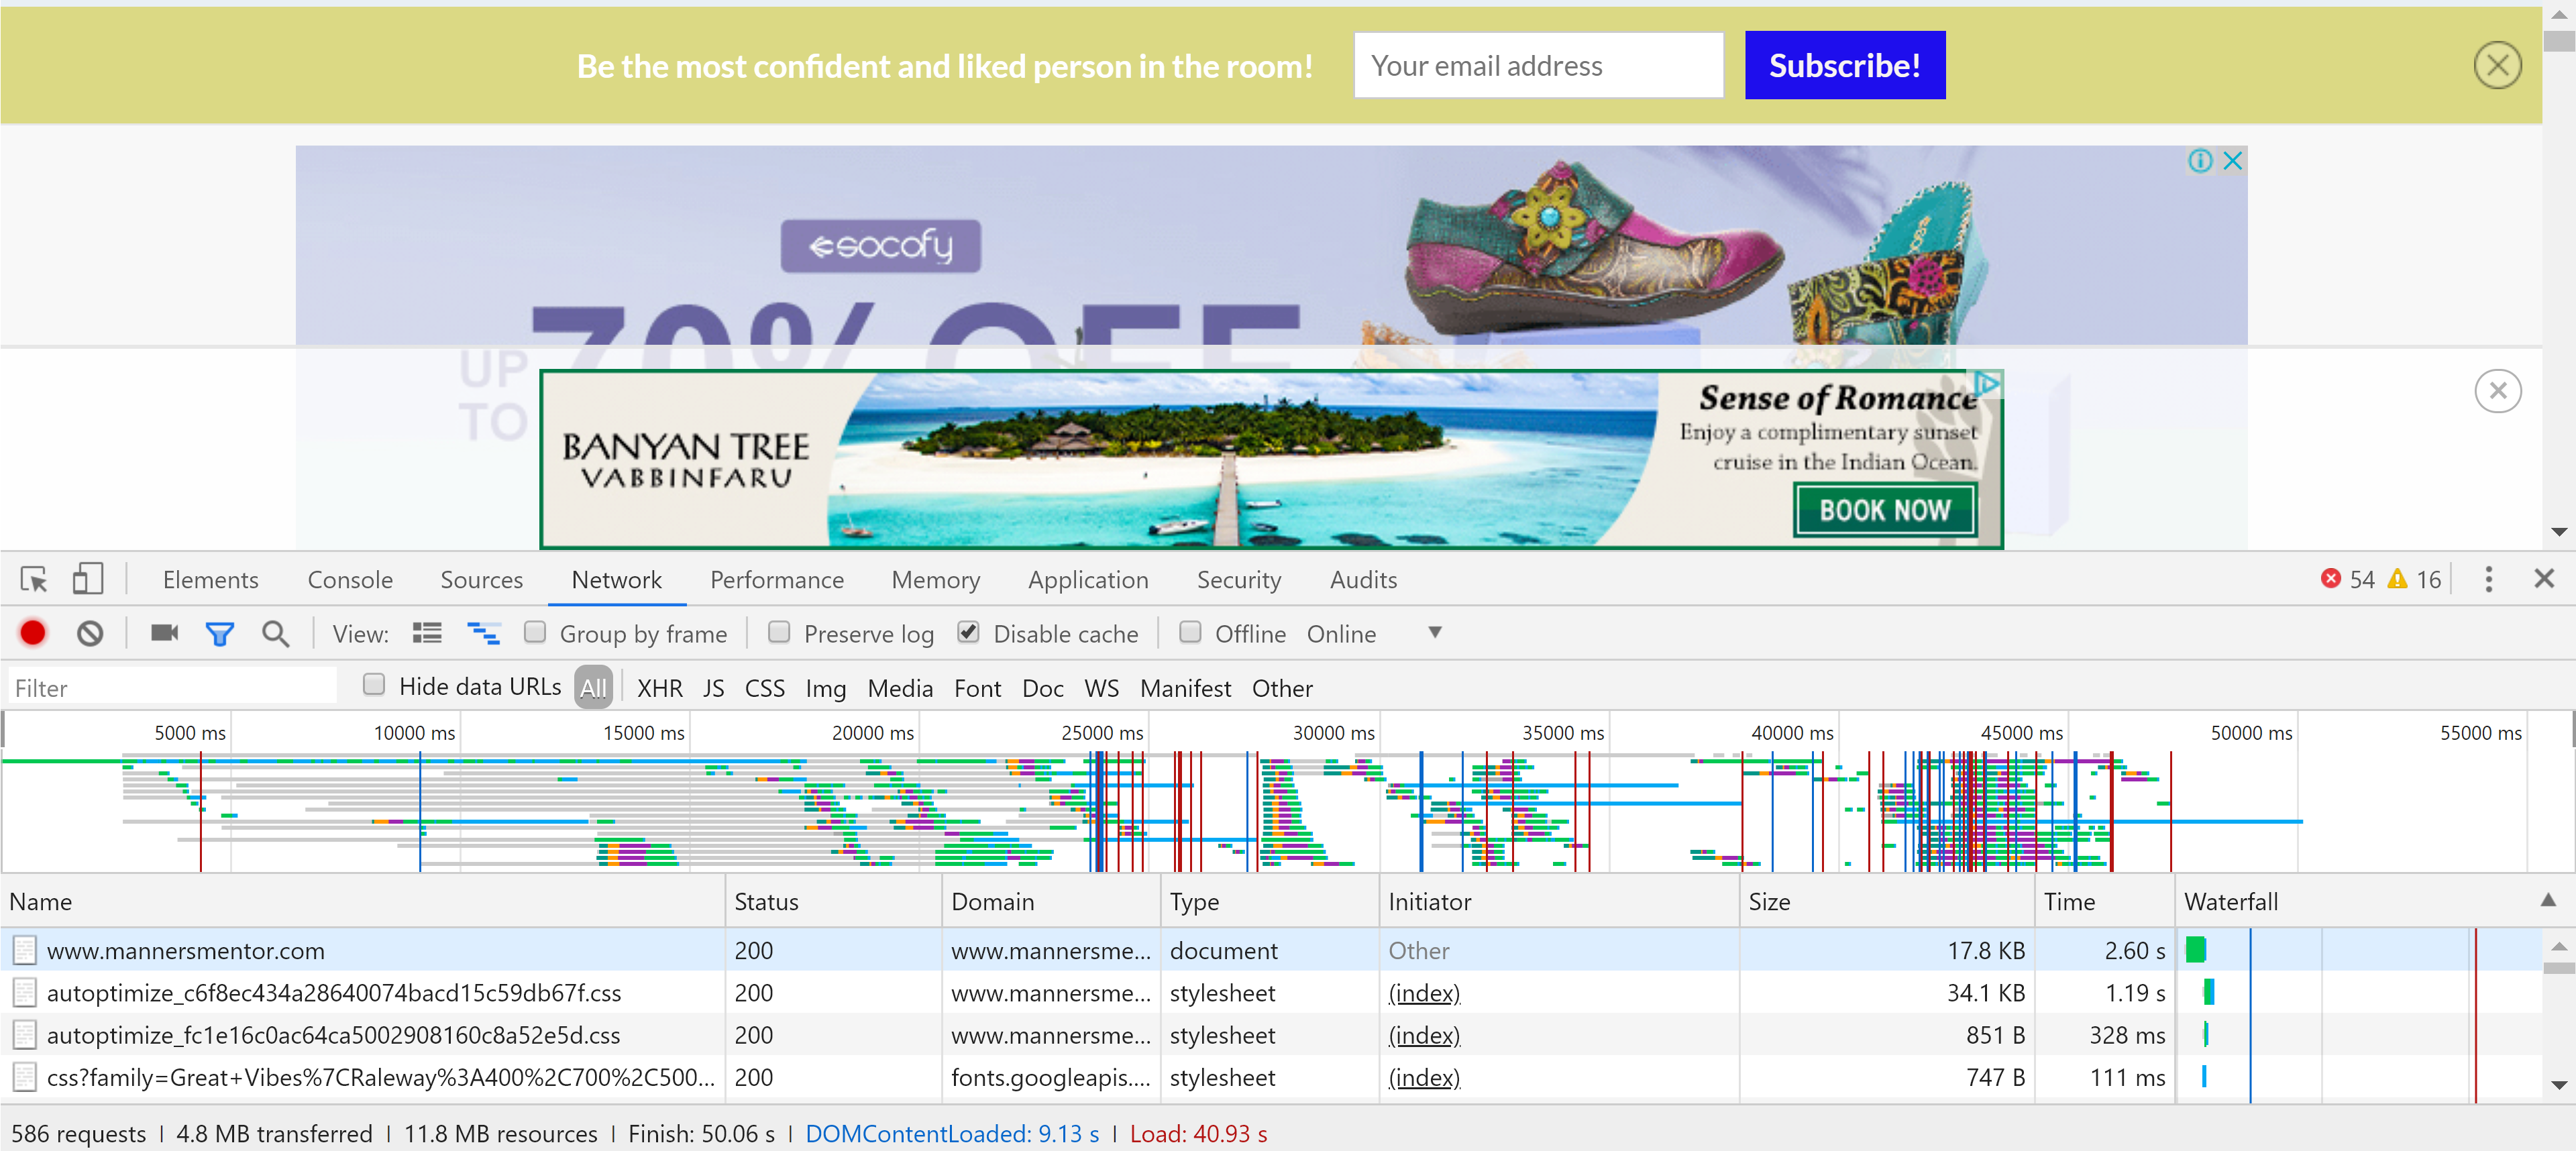The height and width of the screenshot is (1151, 2576).
Task: Open the DevTools three-dot menu
Action: [x=2488, y=579]
